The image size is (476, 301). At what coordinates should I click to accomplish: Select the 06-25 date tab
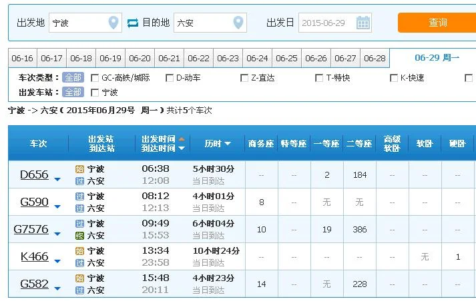tap(286, 58)
